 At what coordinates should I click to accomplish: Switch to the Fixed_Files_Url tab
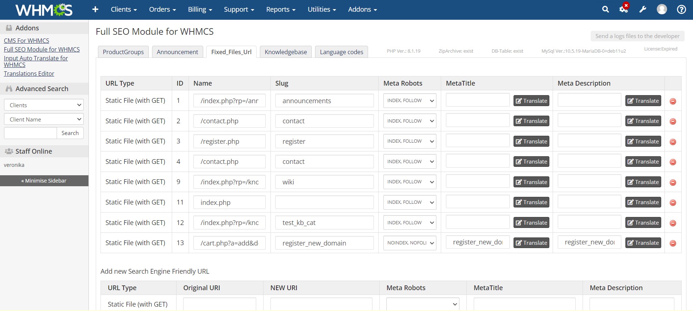point(231,52)
